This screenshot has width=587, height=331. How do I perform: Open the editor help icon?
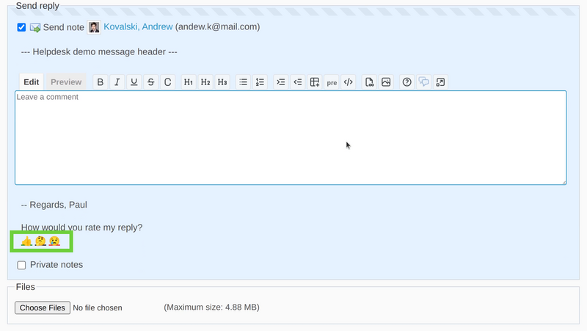(406, 82)
